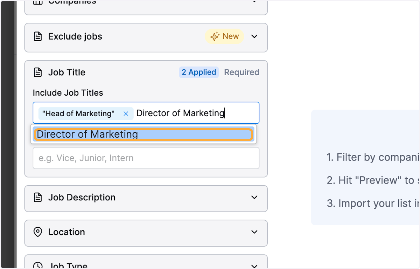Screen dimensions: 420x269
Task: Click the exclude titles field with Vice, Junior, Intern placeholder
Action: click(146, 158)
